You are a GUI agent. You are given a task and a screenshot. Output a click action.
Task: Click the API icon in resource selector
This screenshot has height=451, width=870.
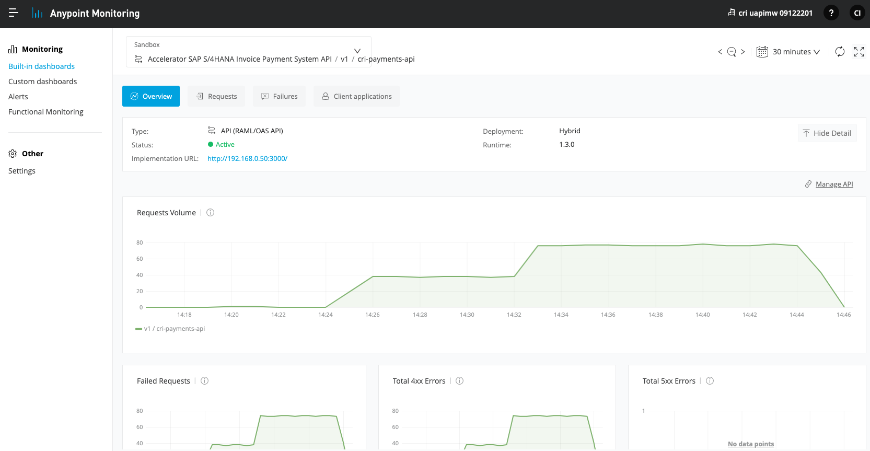(x=138, y=59)
